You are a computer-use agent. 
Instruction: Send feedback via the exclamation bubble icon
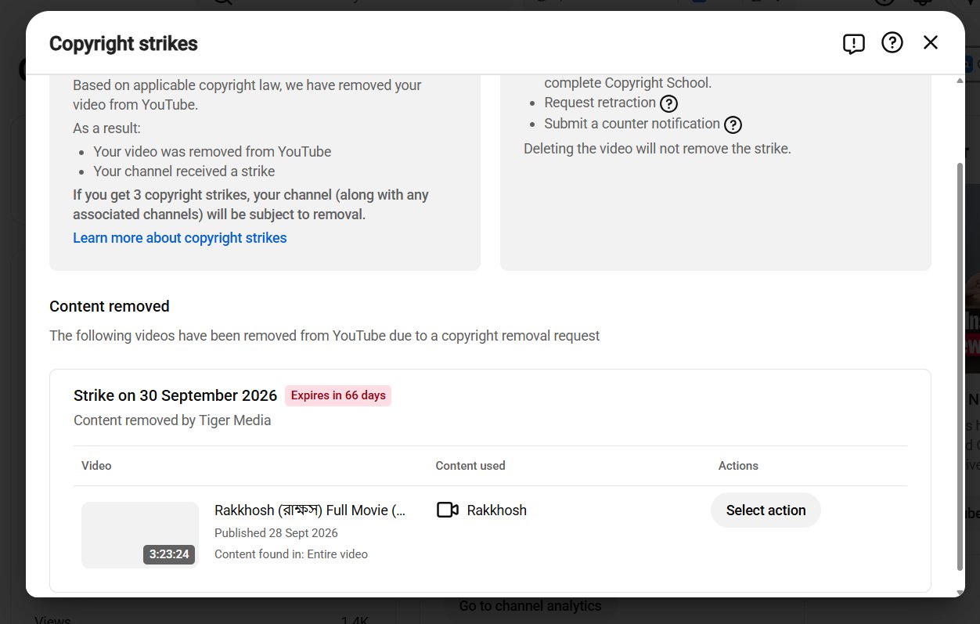(x=853, y=43)
